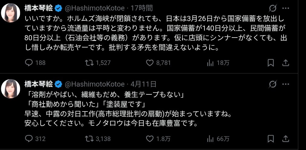Bookmark the 4月11日 tweet
This screenshot has height=150, width=306.
pyautogui.click(x=271, y=139)
